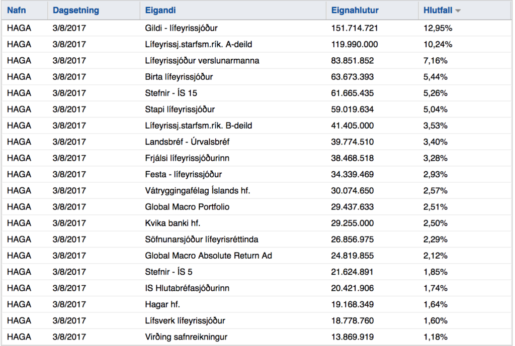Select owner Kvika banki hf.

pyautogui.click(x=173, y=223)
